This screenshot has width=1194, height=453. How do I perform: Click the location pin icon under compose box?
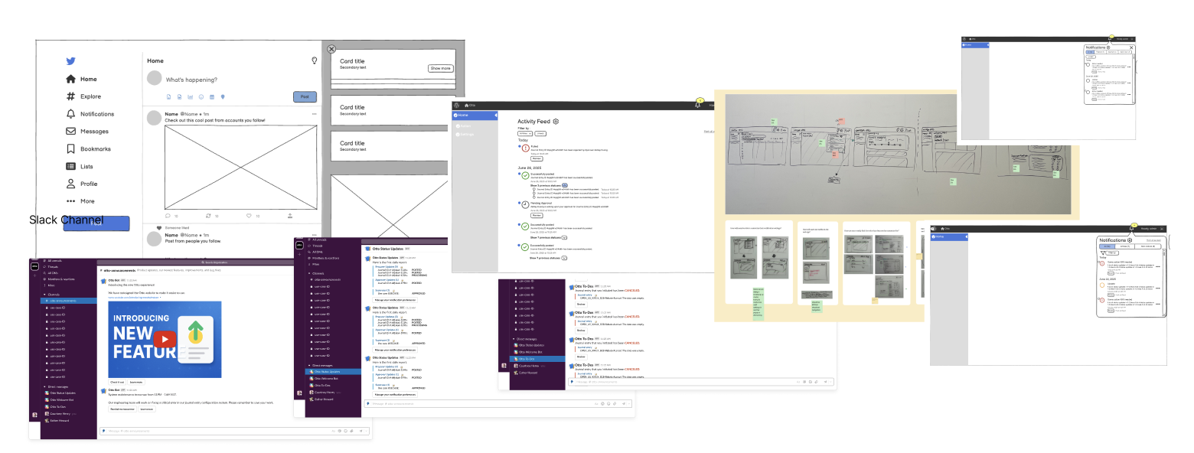(223, 97)
